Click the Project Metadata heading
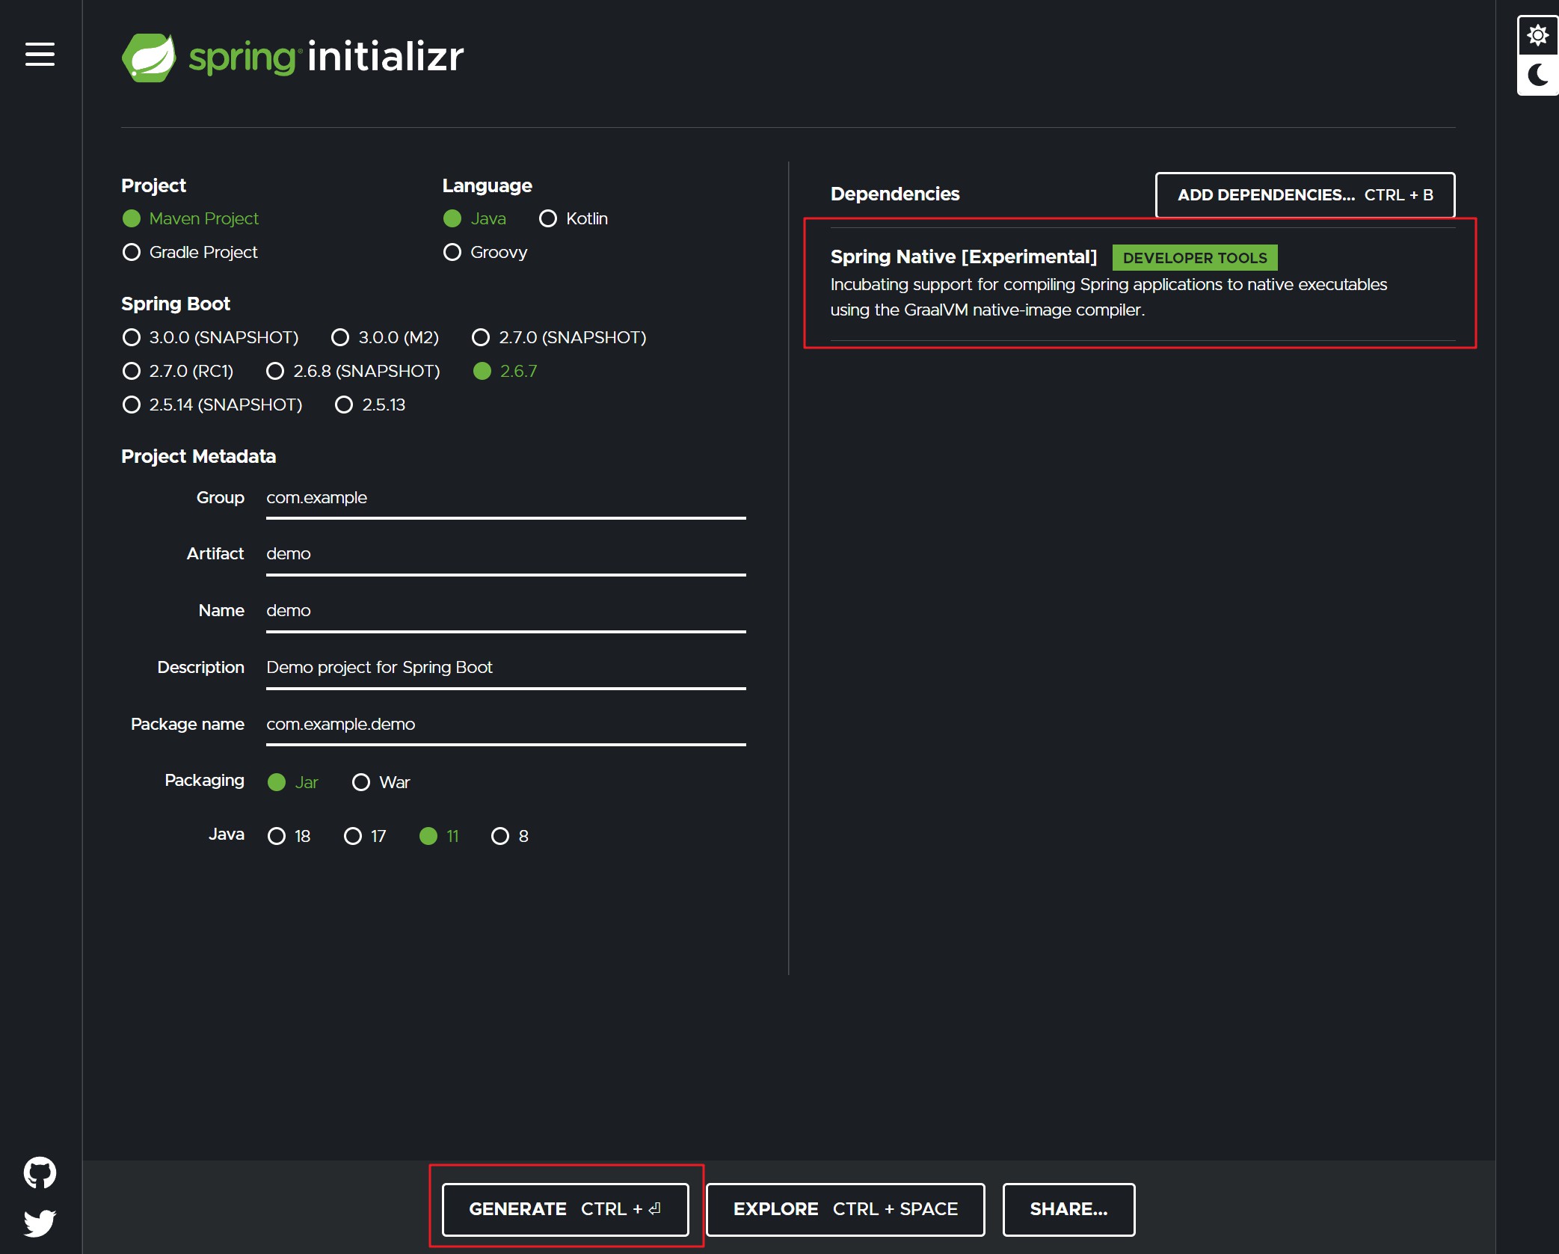Screen dimensions: 1559x1254 (198, 456)
